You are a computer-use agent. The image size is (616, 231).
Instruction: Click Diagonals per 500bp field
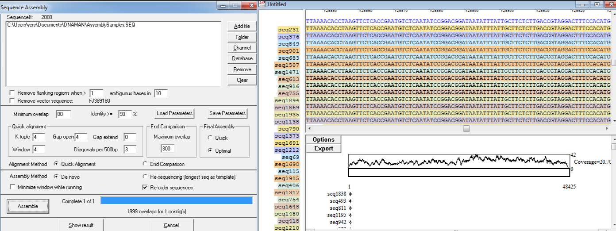pos(130,150)
